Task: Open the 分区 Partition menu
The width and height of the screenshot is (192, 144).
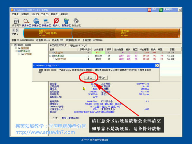Action: (x=35, y=14)
